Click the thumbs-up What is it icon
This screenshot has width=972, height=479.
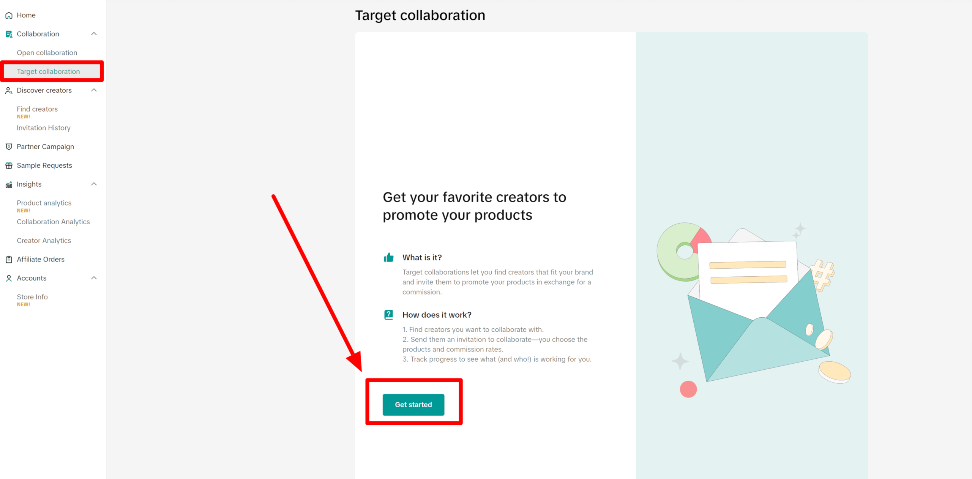(x=388, y=258)
